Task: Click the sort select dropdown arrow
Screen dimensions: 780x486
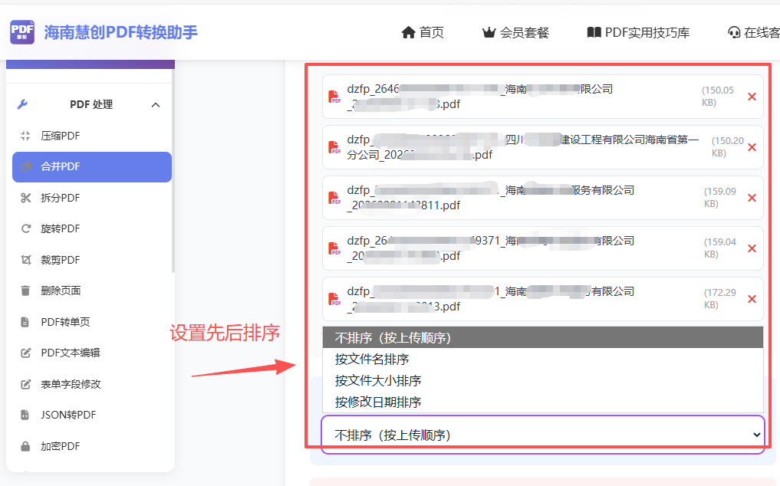Action: pyautogui.click(x=757, y=435)
